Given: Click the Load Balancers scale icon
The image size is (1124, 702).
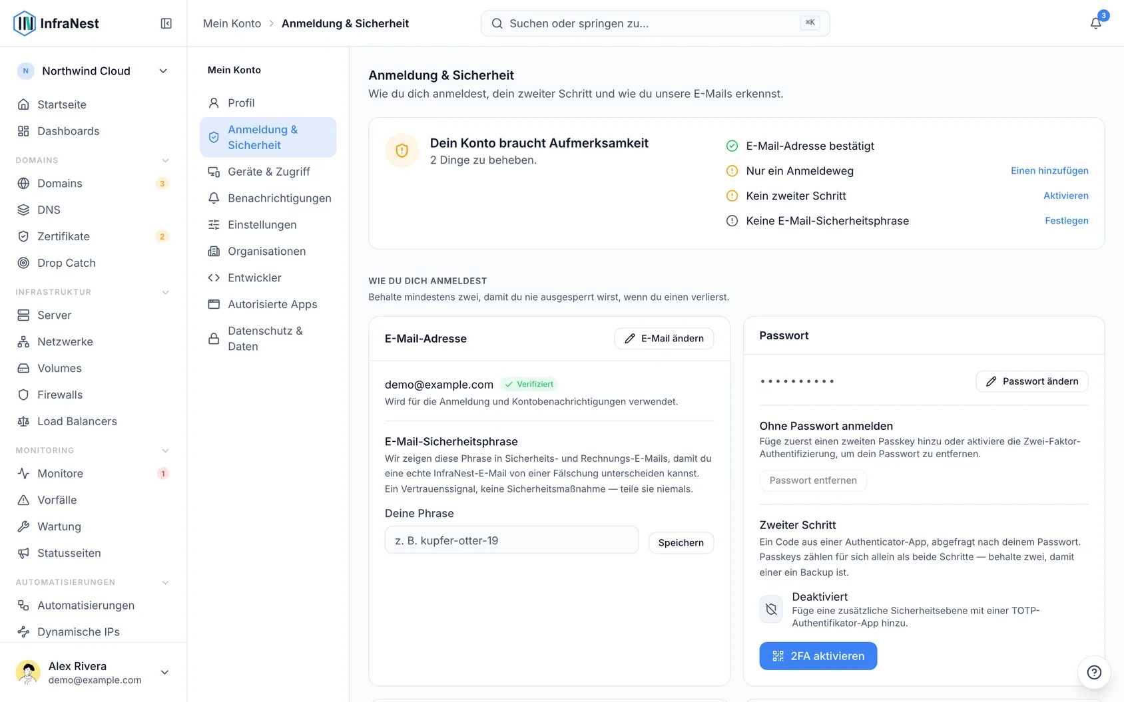Looking at the screenshot, I should [x=23, y=421].
